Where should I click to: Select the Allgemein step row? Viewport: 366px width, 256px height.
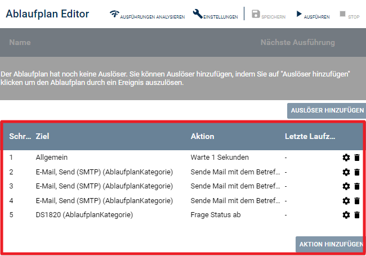click(51, 158)
